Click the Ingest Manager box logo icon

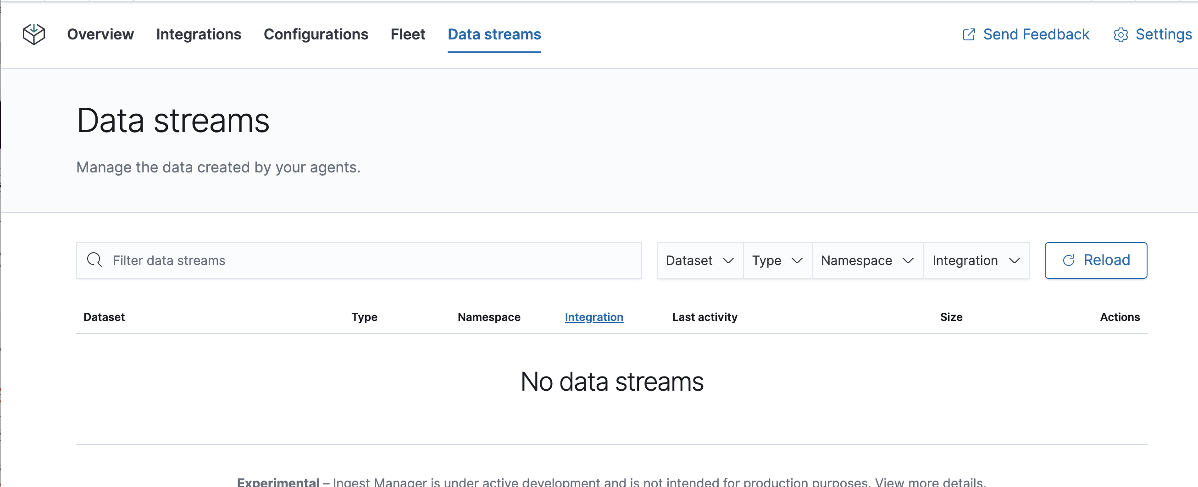point(34,34)
